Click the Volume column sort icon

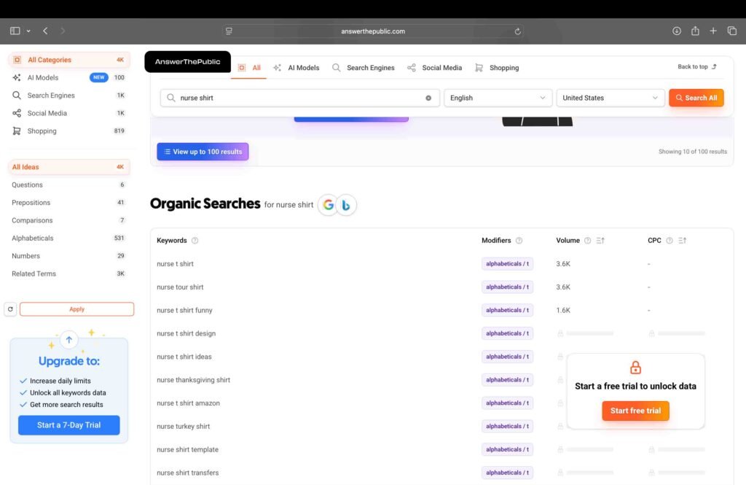pyautogui.click(x=600, y=241)
